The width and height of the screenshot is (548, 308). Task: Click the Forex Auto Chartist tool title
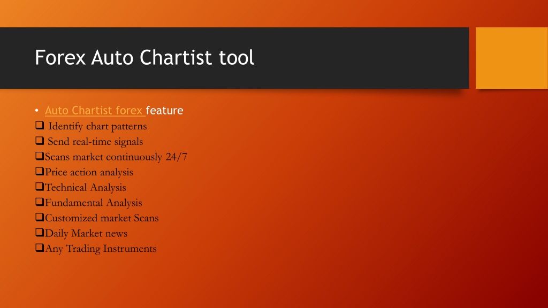[x=144, y=57]
